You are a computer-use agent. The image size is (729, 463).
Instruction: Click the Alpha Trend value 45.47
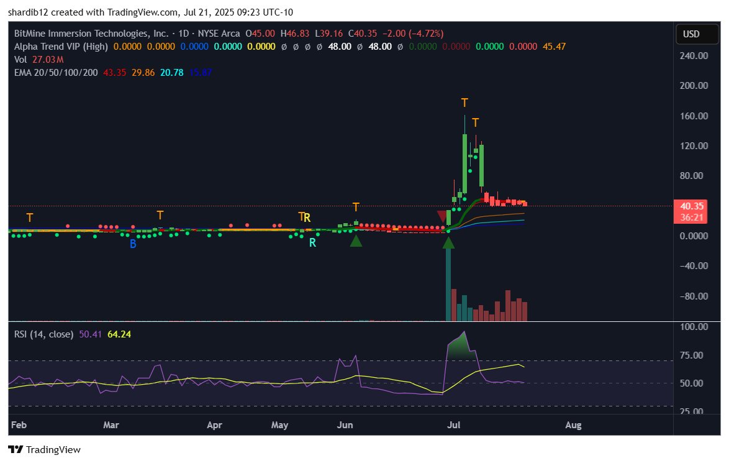tap(554, 47)
